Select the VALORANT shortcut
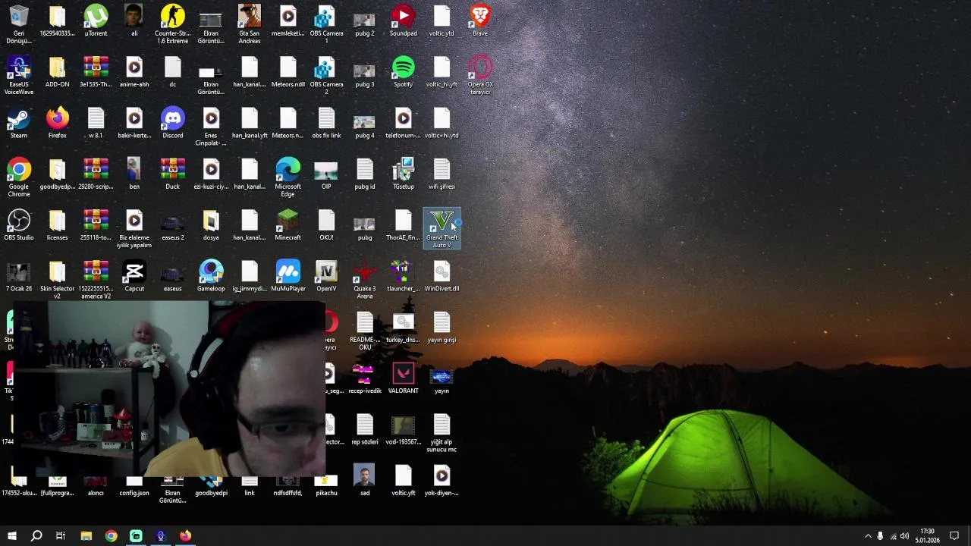The height and width of the screenshot is (546, 971). click(x=403, y=378)
